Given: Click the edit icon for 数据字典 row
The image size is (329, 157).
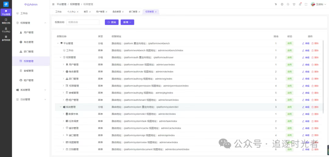Looking at the screenshot, I should coord(306,114).
